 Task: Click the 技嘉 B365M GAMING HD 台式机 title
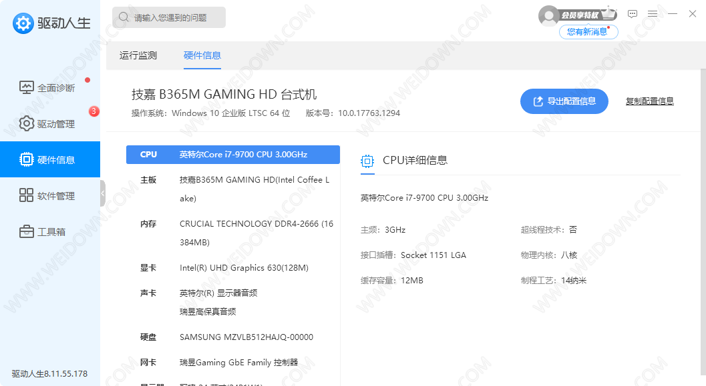(224, 95)
